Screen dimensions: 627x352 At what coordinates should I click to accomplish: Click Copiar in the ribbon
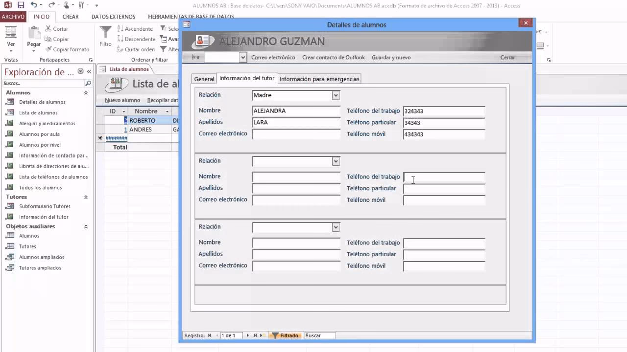click(x=57, y=39)
